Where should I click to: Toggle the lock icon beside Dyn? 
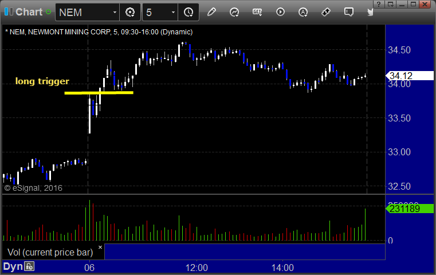(x=29, y=266)
